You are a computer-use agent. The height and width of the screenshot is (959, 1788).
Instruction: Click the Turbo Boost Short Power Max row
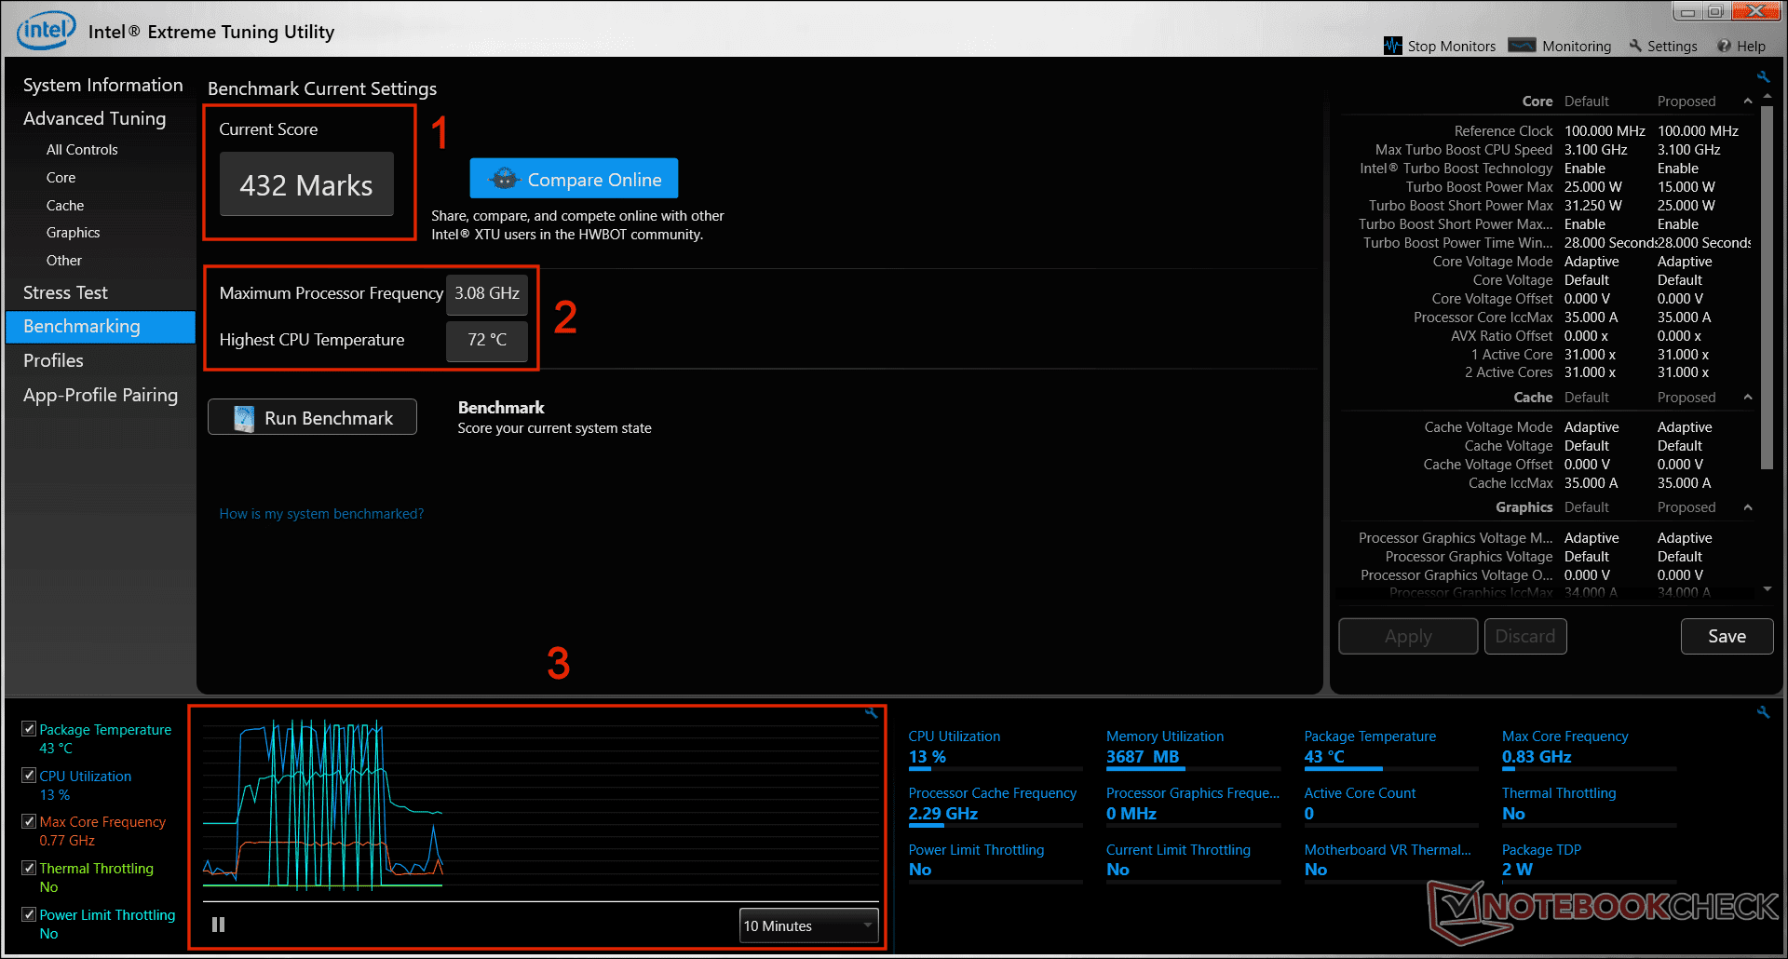1549,205
